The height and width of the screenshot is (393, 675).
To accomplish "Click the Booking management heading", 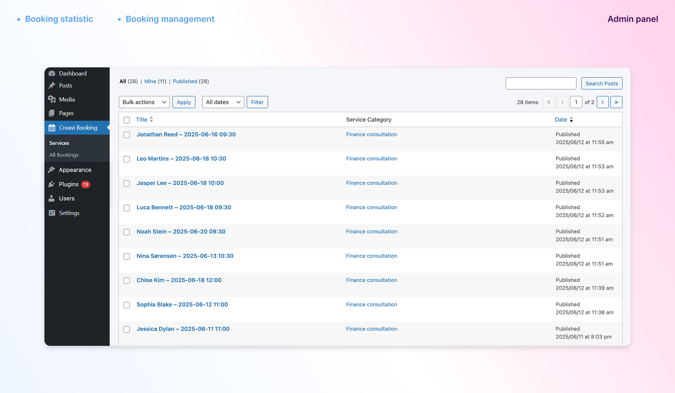I will [x=170, y=19].
